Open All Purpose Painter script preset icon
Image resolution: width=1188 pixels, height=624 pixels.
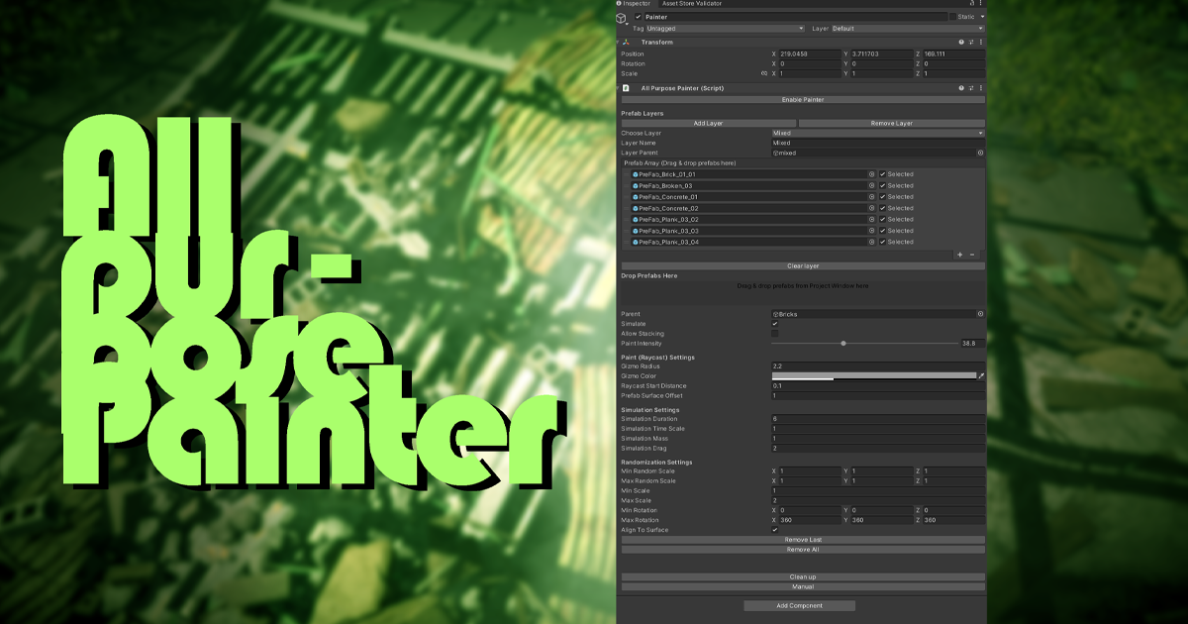[970, 88]
